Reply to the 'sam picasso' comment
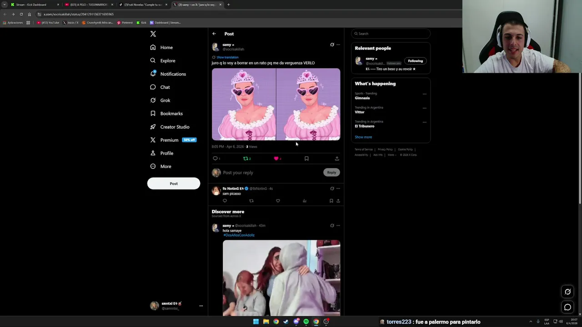The image size is (582, 327). pyautogui.click(x=225, y=201)
